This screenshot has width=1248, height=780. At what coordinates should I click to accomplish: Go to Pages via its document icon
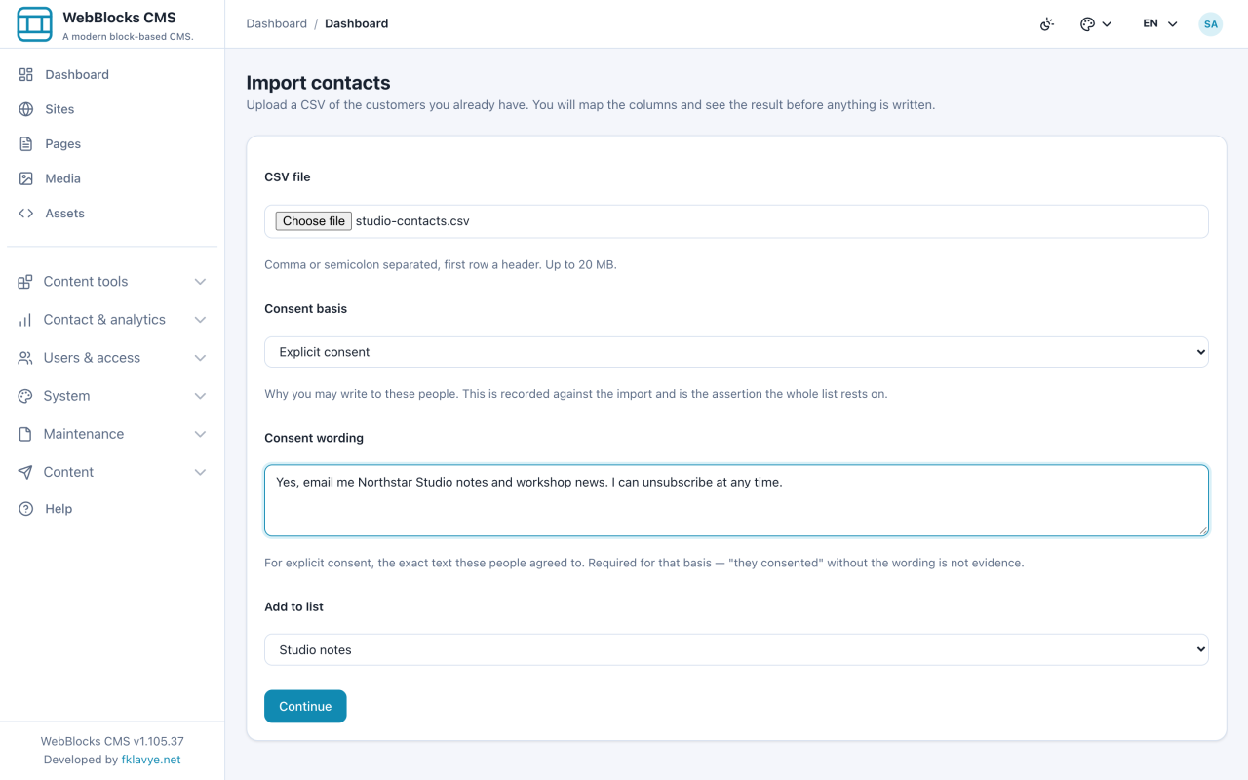tap(26, 144)
